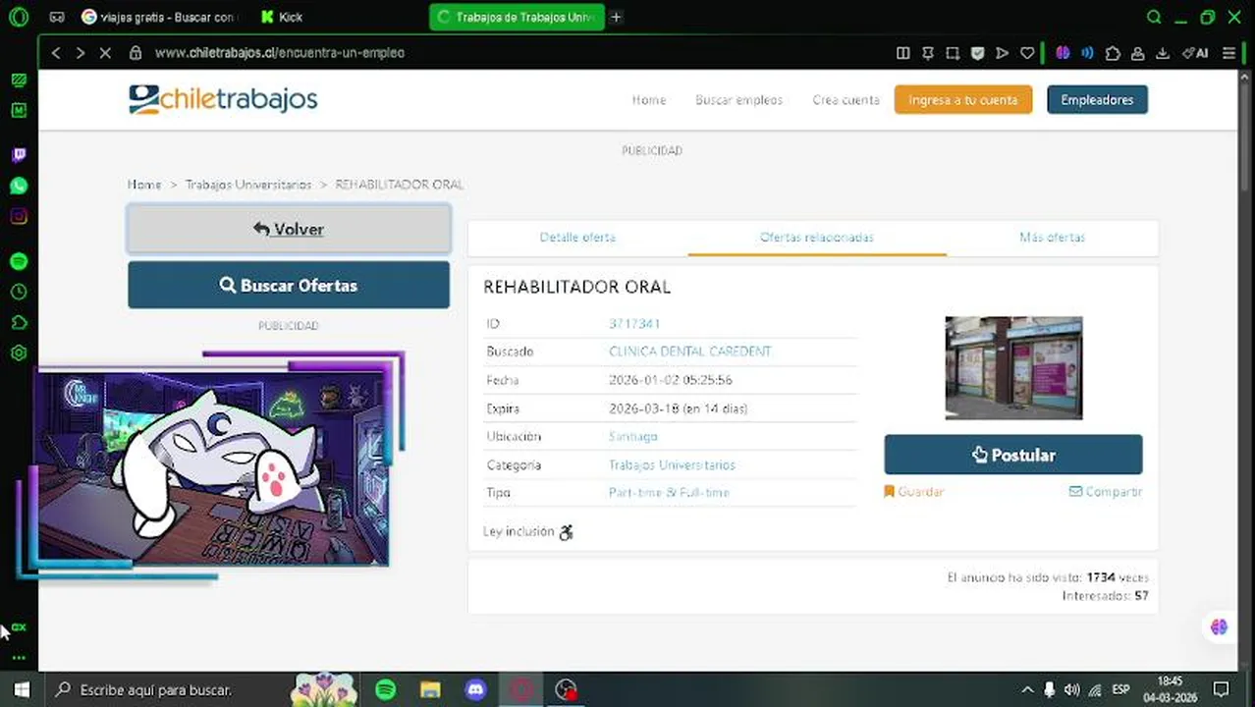Click the Volver button
This screenshot has width=1255, height=707.
tap(289, 229)
